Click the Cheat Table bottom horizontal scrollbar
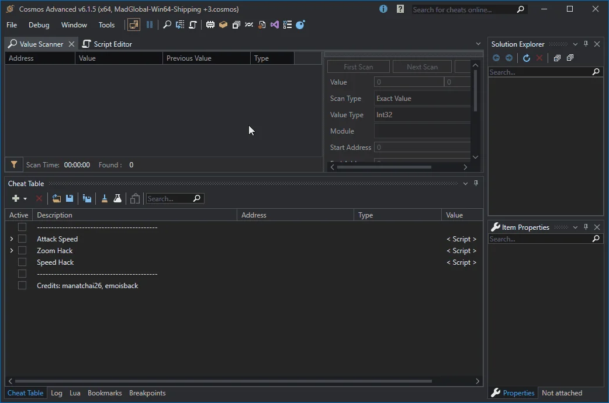Screen dimensions: 609x403 [223, 381]
